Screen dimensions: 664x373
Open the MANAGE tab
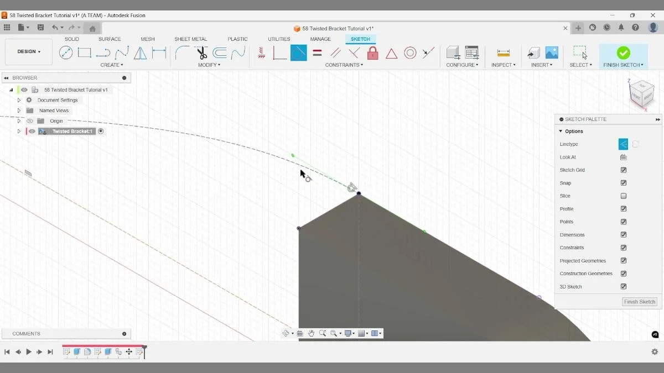pos(320,39)
